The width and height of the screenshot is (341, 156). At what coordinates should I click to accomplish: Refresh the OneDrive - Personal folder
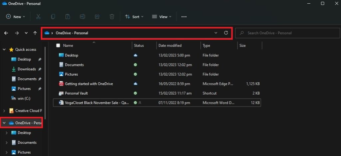point(226,33)
